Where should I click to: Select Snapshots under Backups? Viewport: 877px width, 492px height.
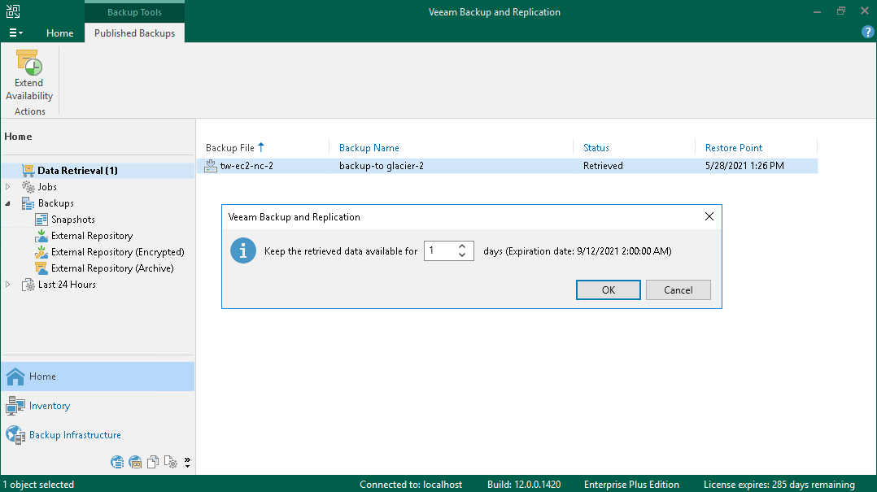coord(72,220)
